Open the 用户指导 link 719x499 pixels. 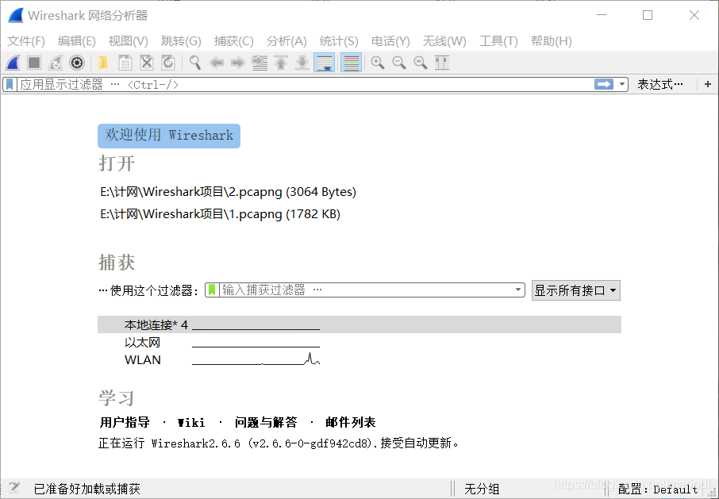[125, 422]
